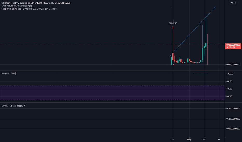This screenshot has height=142, width=242.
Task: Select the RSI (14, close) legend
Action: tap(9, 73)
